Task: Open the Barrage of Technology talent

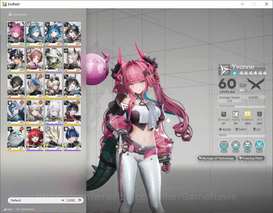Action: [217, 158]
